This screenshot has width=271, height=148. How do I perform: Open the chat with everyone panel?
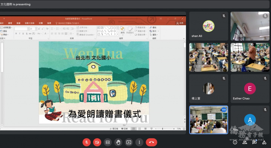(254, 142)
